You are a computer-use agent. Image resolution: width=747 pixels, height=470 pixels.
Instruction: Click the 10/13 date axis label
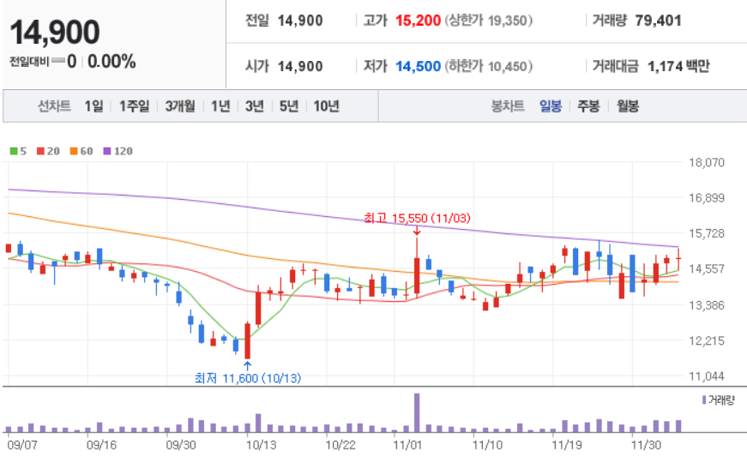pyautogui.click(x=261, y=445)
